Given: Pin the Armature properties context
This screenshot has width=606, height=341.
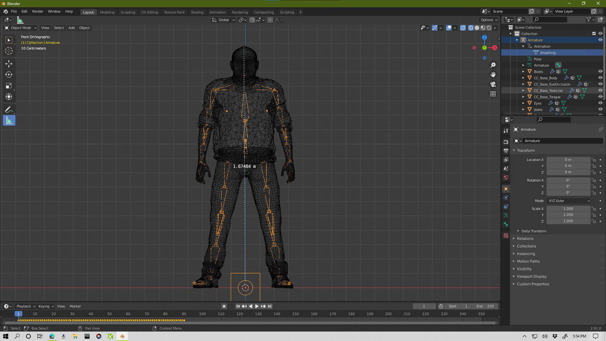Looking at the screenshot, I should [x=600, y=129].
